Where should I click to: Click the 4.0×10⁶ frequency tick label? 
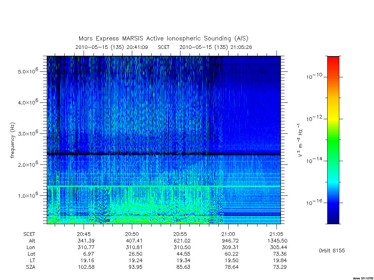click(28, 102)
